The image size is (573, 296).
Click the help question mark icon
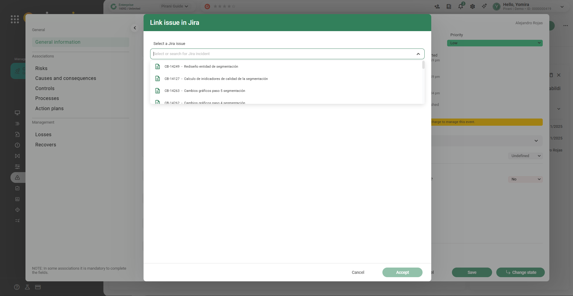pos(17,287)
